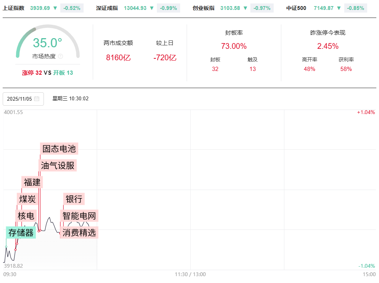
Task: Click the 固态电池 sector label
Action: 59,148
